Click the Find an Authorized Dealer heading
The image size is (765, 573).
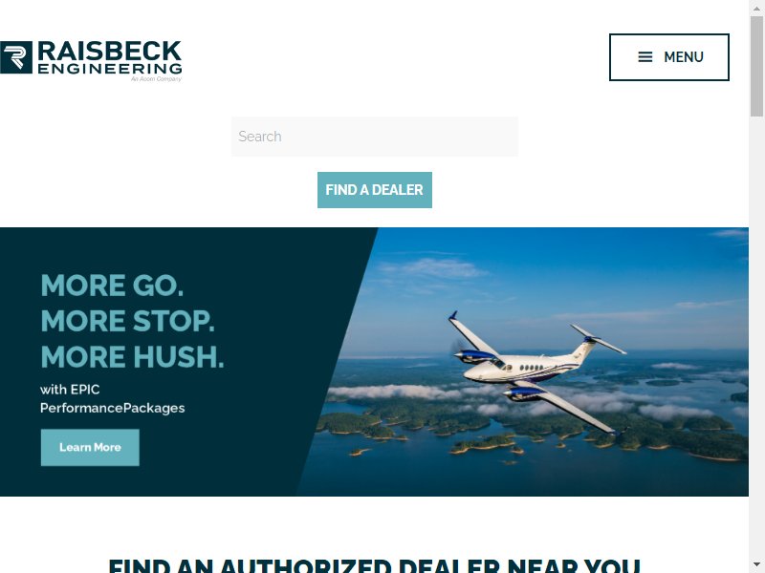[374, 565]
